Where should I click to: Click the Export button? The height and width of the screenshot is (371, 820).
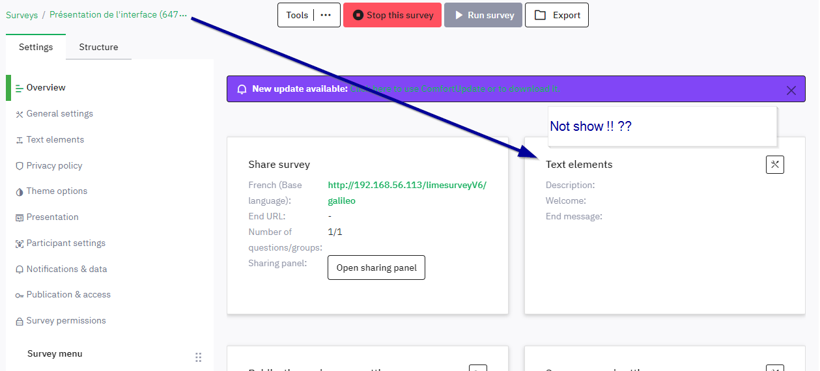click(x=557, y=15)
